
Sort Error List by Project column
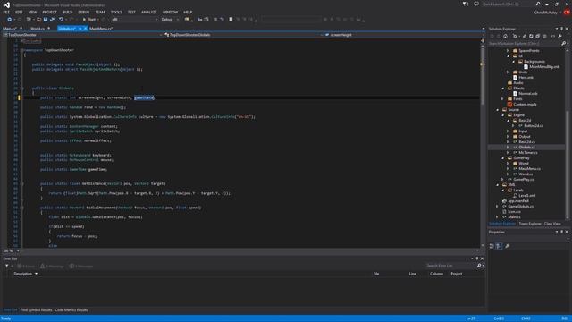(457, 274)
